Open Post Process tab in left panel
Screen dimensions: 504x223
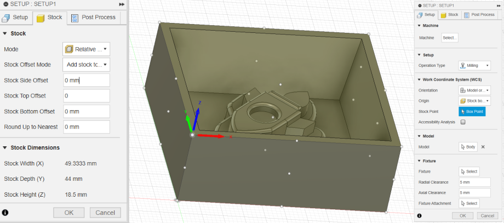click(94, 18)
